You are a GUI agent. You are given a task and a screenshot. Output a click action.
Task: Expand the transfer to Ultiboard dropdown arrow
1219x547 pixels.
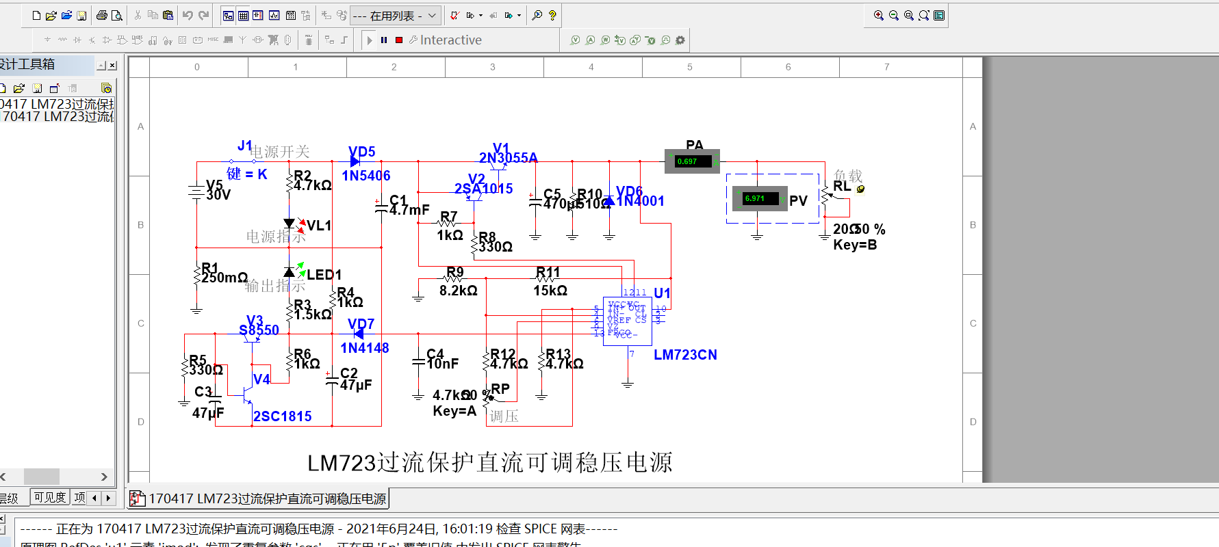[480, 15]
